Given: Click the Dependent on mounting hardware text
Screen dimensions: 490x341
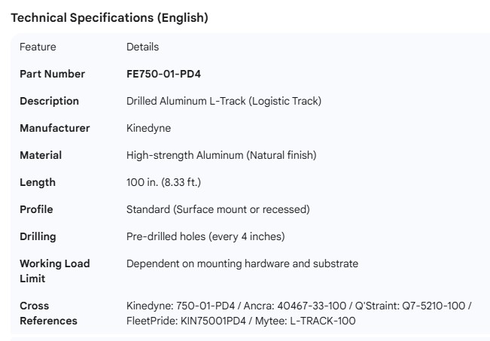Looking at the screenshot, I should click(242, 263).
